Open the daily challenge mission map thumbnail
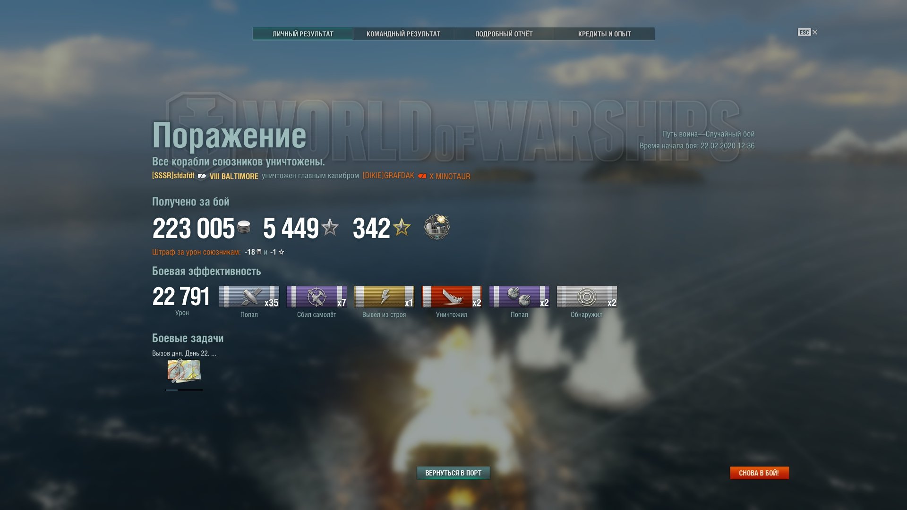 pyautogui.click(x=184, y=371)
